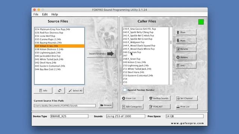Select 249 Kitten Cries.24b caller file
Image resolution: width=239 pixels, height=134 pixels.
[146, 62]
